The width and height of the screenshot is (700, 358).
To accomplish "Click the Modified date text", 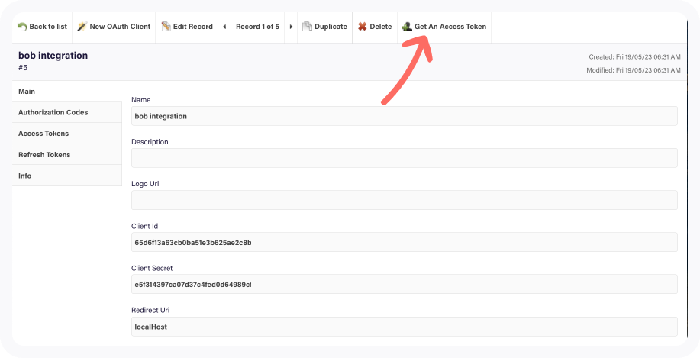I will pyautogui.click(x=634, y=70).
